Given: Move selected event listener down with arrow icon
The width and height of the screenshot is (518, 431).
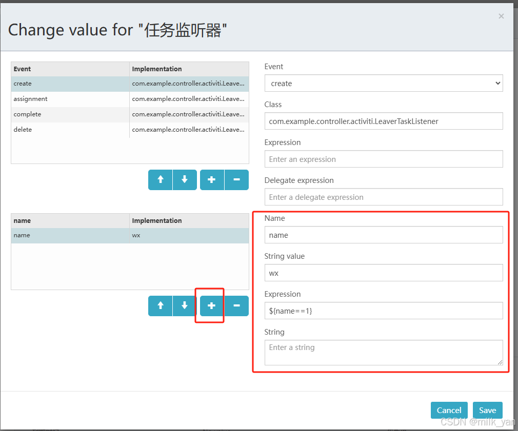Looking at the screenshot, I should pos(185,180).
